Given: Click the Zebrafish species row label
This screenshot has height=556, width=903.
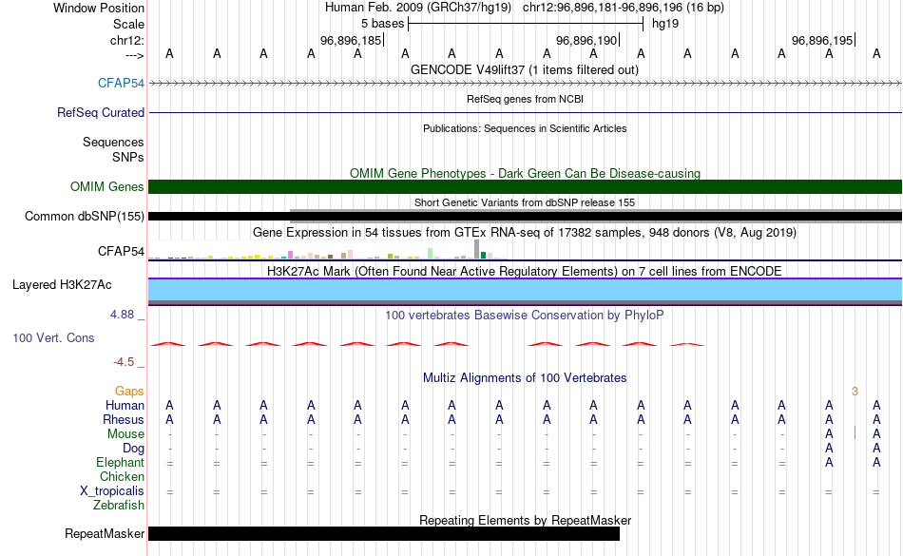Looking at the screenshot, I should pyautogui.click(x=119, y=506).
